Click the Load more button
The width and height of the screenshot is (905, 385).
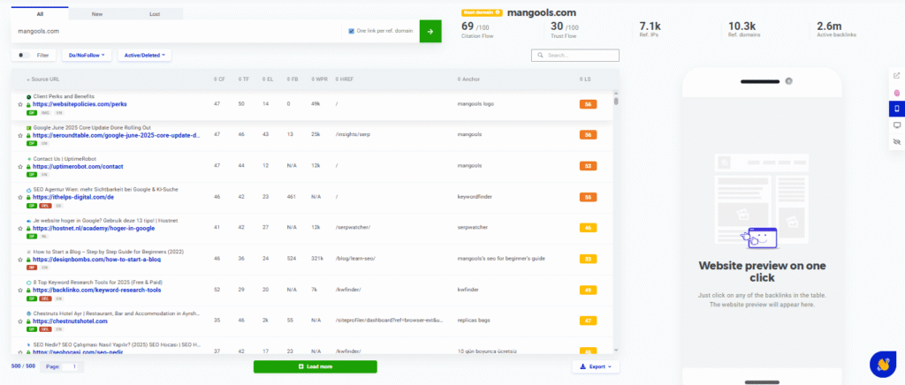click(316, 366)
